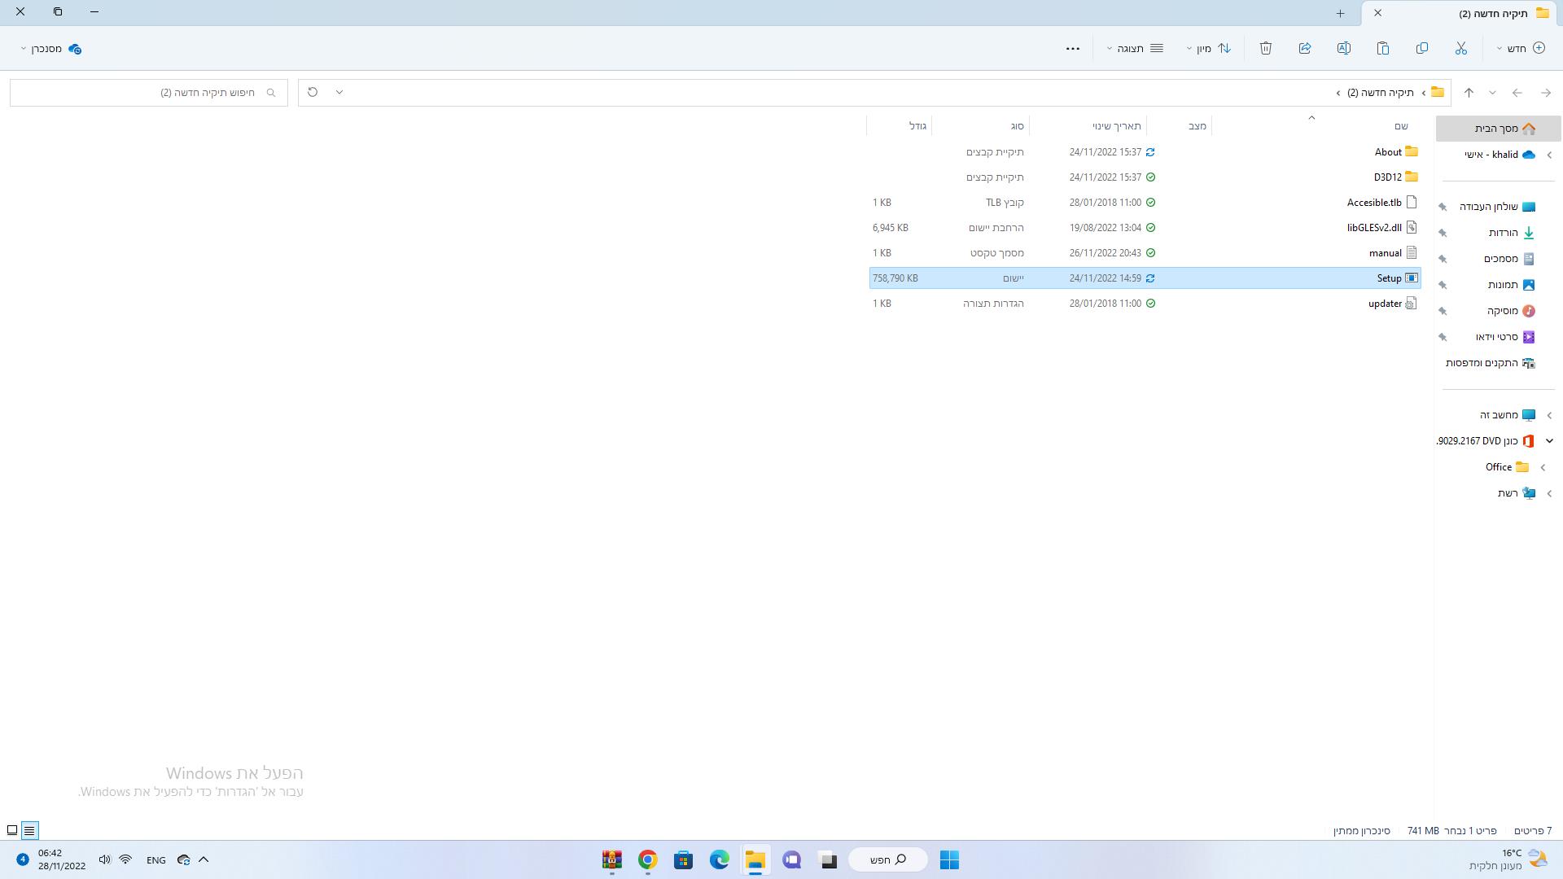The image size is (1563, 879).
Task: Click the Delete trash icon
Action: 1266,49
